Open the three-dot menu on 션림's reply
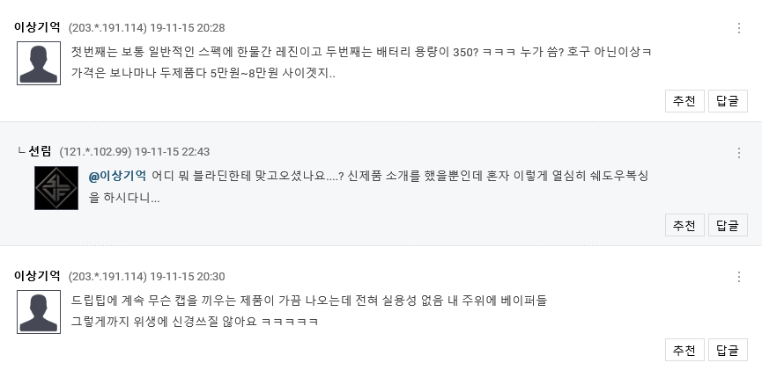The height and width of the screenshot is (370, 762). (739, 152)
